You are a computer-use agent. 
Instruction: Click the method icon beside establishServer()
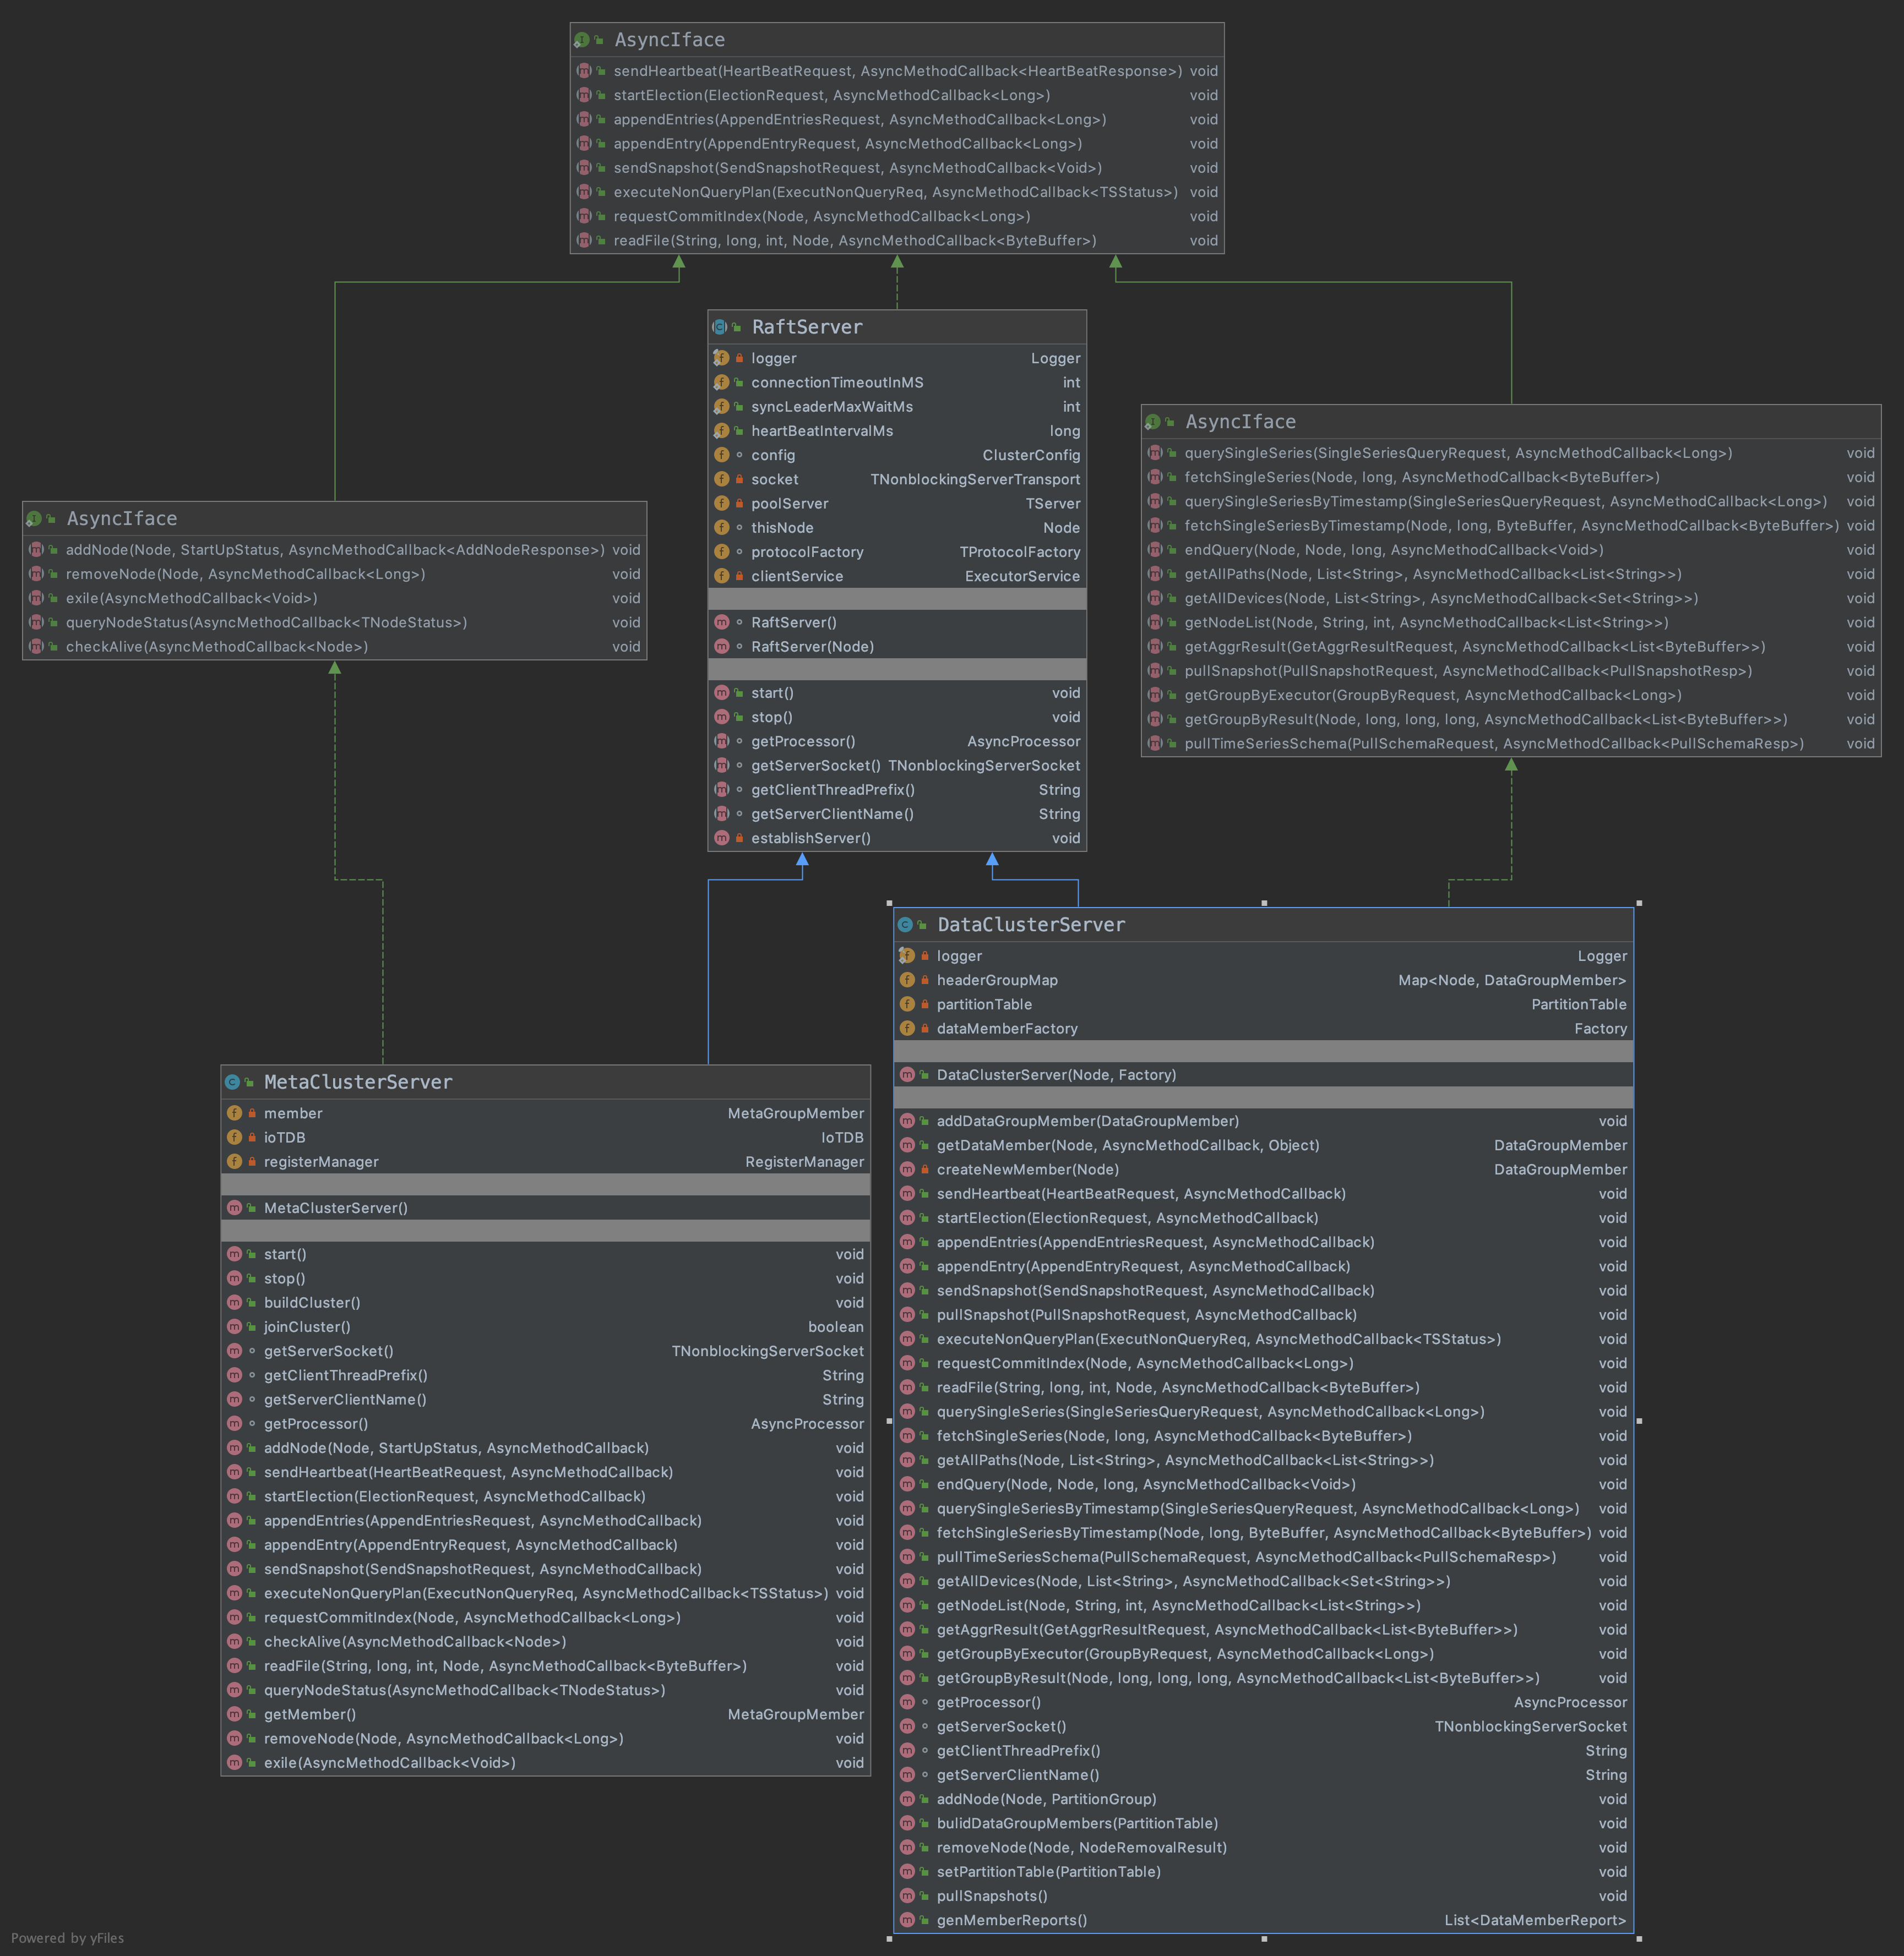[x=721, y=838]
